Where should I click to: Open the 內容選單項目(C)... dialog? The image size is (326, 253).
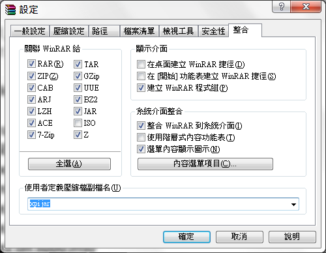coord(205,164)
